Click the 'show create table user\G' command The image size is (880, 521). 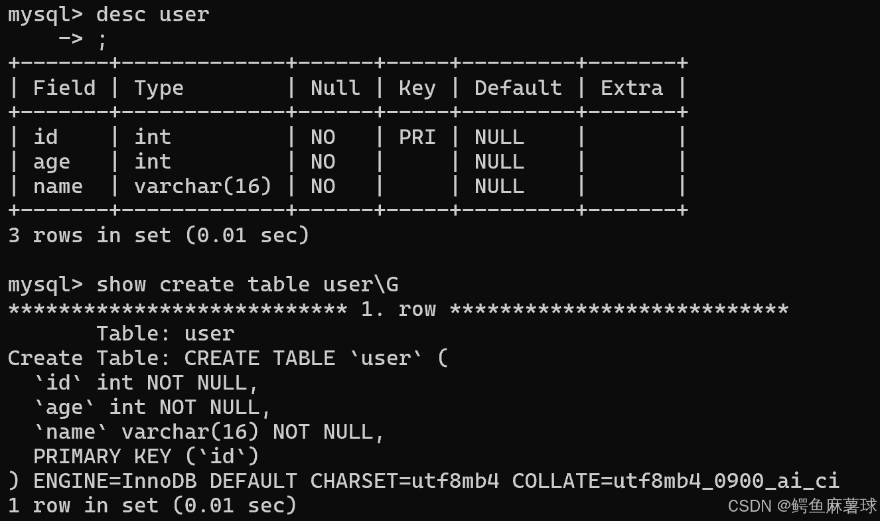tap(248, 285)
